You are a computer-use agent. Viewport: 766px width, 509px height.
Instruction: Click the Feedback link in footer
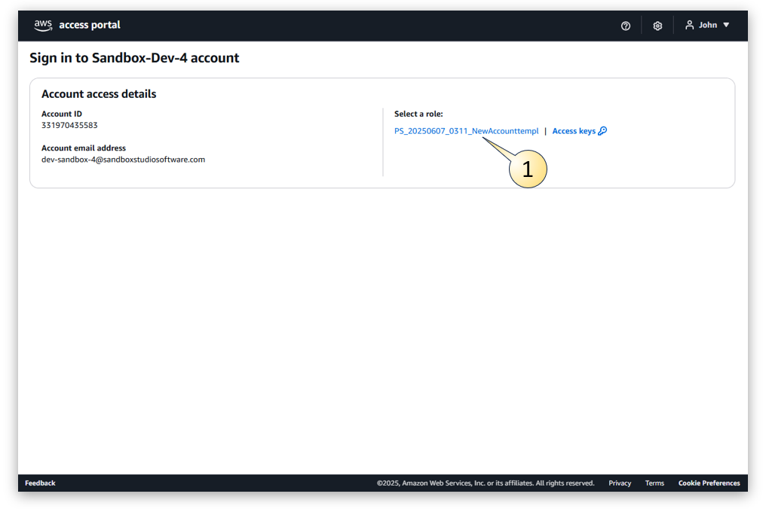click(40, 483)
